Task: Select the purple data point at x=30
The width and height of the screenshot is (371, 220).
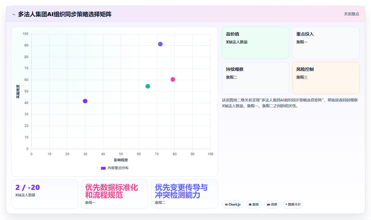Action: [85, 101]
